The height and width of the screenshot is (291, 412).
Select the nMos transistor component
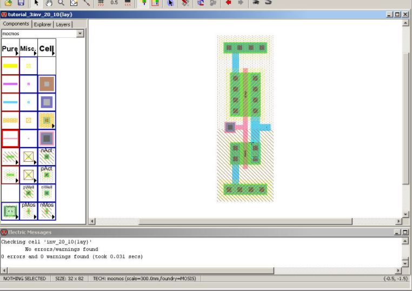click(46, 211)
